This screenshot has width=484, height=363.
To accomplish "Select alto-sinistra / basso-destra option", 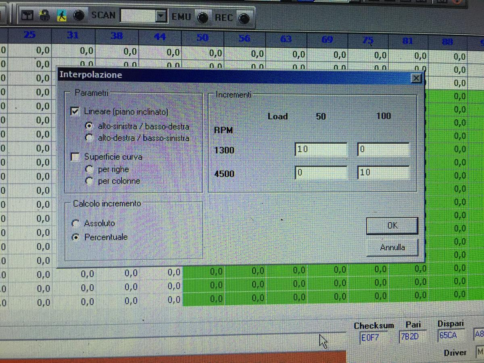I will click(x=89, y=126).
